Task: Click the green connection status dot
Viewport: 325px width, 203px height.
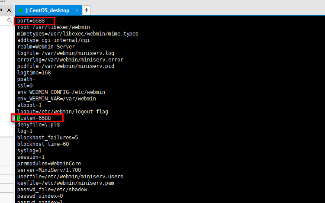Action: point(20,10)
